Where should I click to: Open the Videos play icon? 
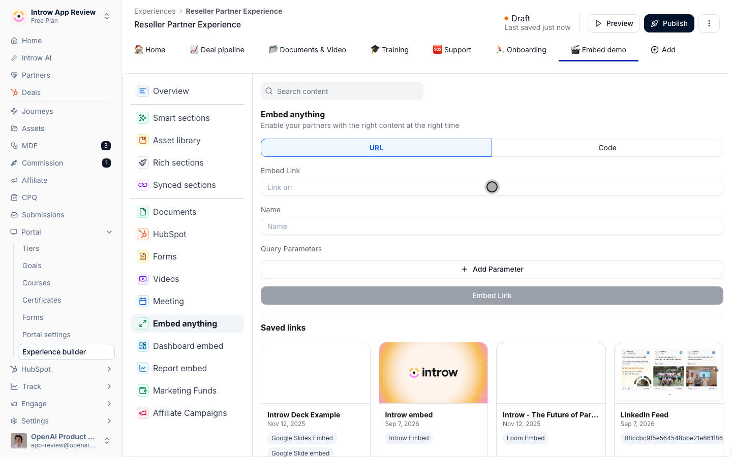coord(143,279)
